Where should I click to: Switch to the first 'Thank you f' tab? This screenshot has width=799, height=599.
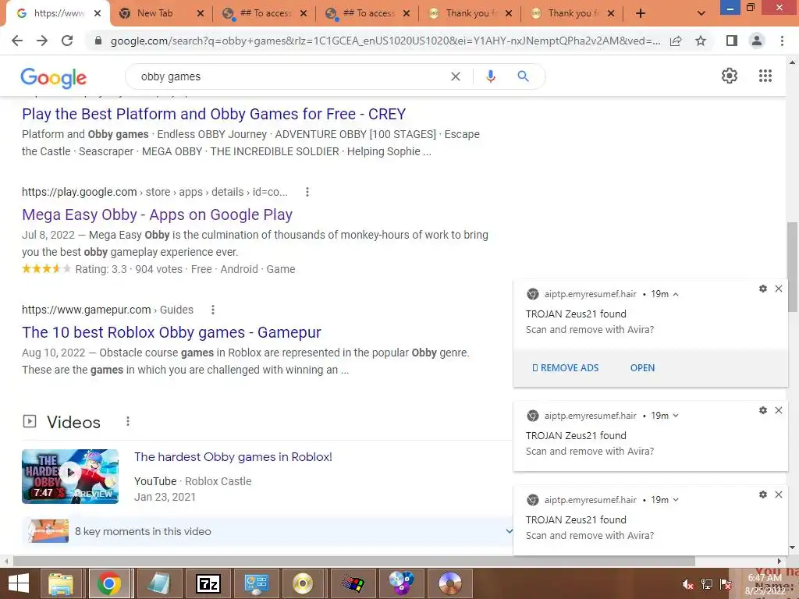click(471, 13)
